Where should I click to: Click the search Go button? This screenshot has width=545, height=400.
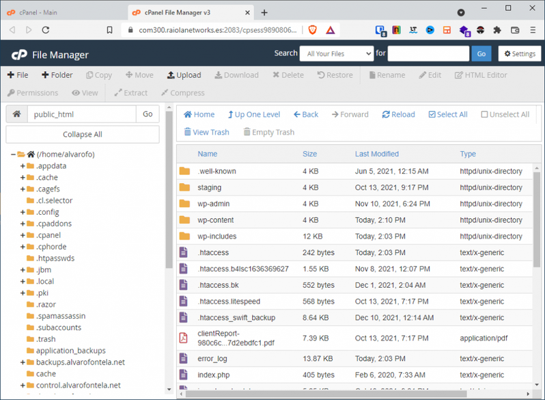pos(481,53)
